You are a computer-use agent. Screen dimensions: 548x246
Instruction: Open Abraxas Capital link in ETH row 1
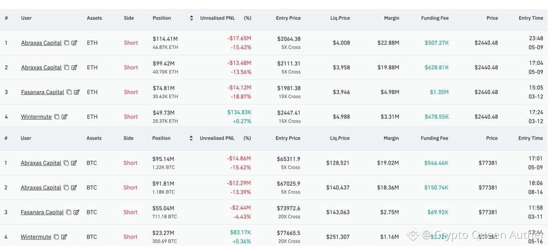coord(41,43)
